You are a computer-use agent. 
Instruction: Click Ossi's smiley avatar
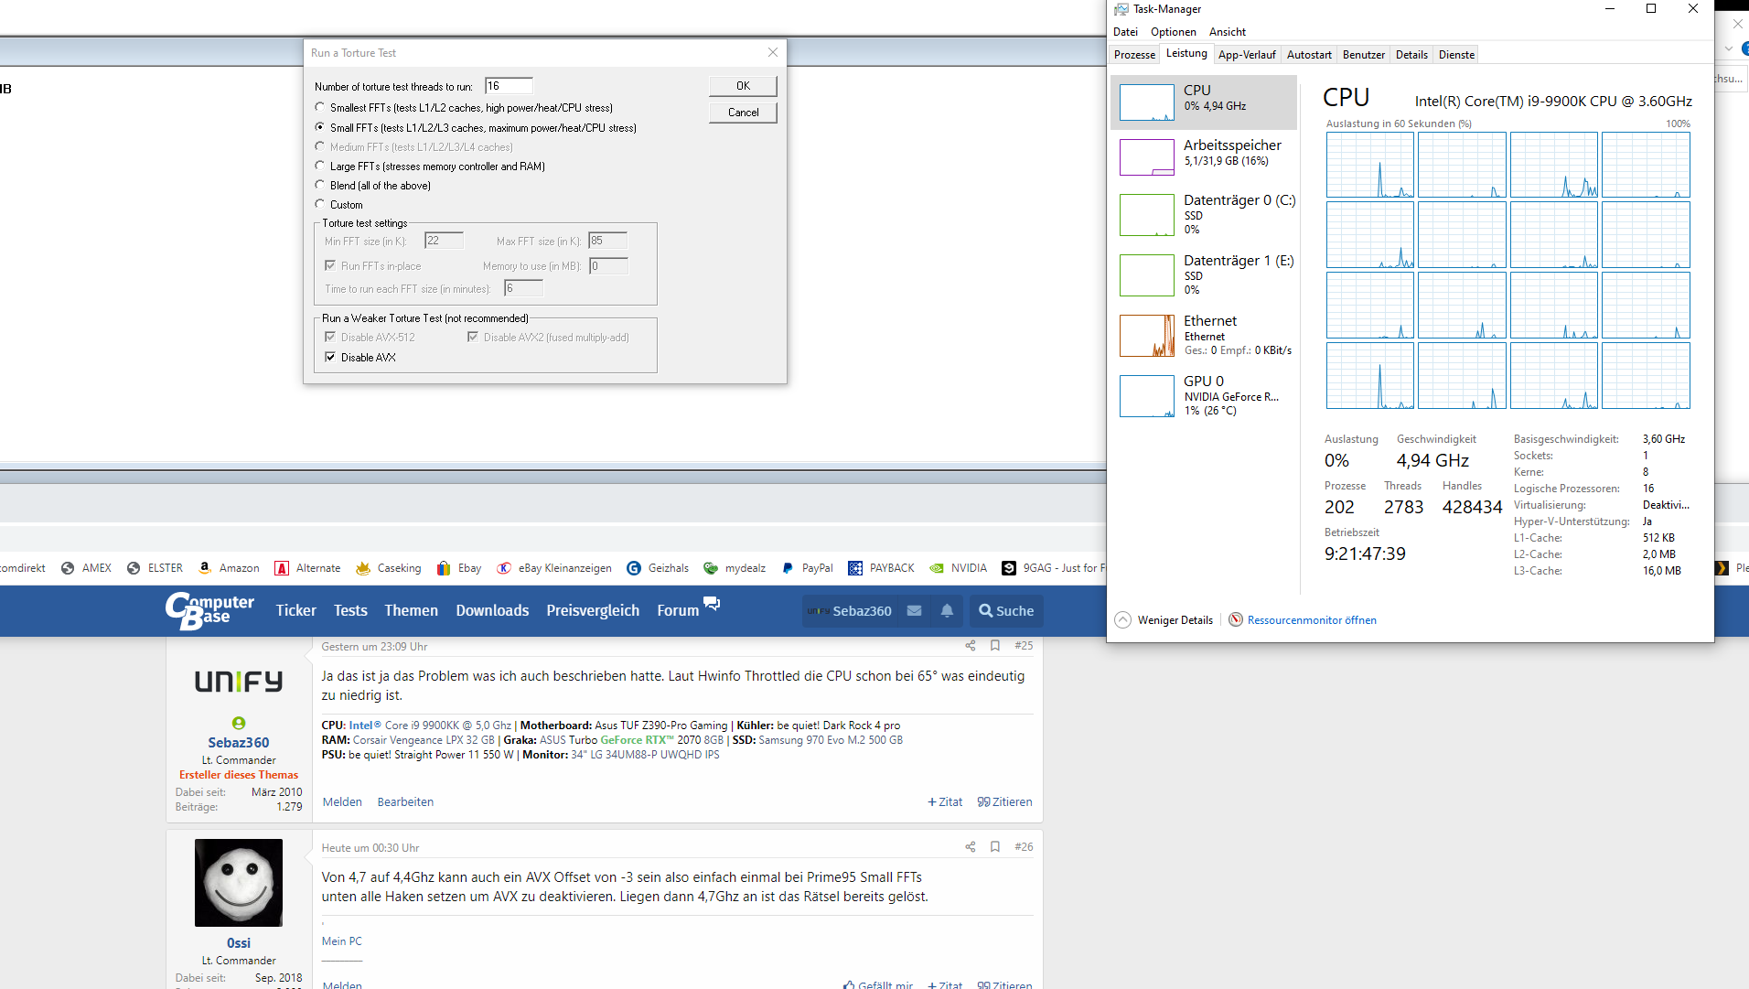[x=239, y=883]
